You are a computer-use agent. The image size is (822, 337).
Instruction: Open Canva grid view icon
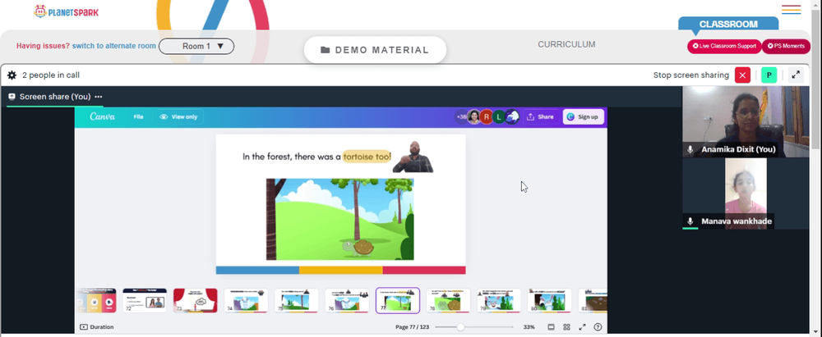pos(566,327)
